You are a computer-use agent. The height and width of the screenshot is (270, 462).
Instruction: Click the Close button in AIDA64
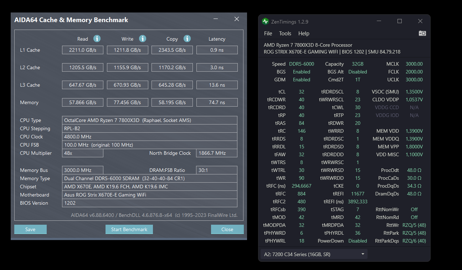227,229
